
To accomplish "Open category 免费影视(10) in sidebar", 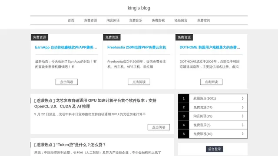I will click(x=203, y=134).
